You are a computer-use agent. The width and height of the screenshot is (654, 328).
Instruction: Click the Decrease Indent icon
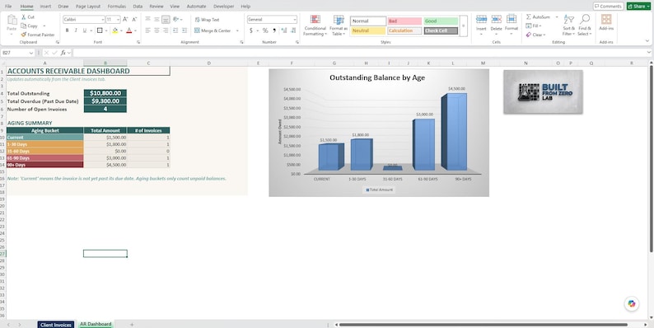175,30
